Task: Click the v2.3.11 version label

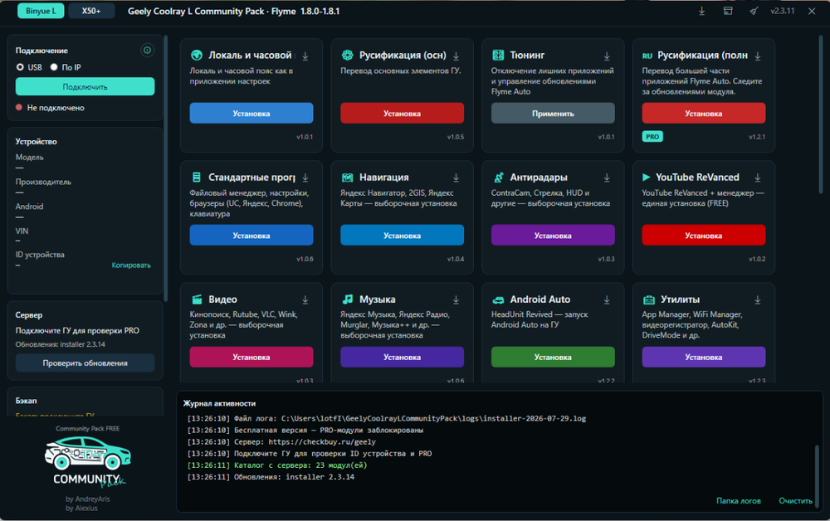Action: [783, 11]
